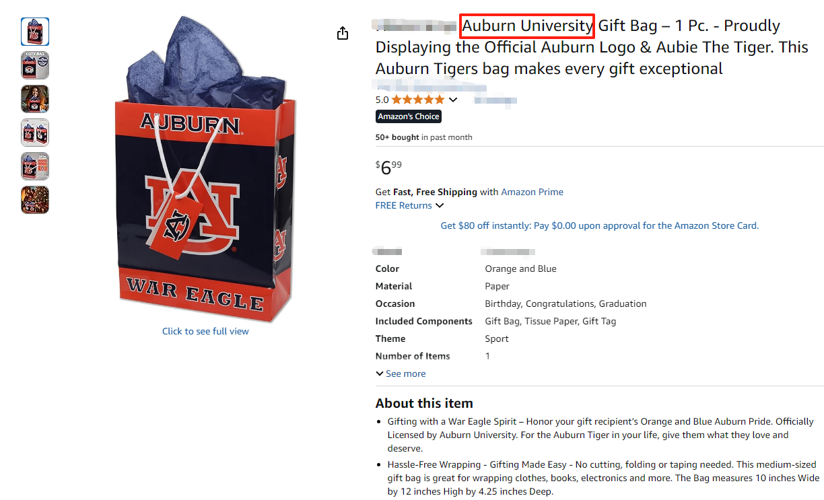Click the Amazon Prime link
This screenshot has height=500, width=824.
pyautogui.click(x=532, y=192)
